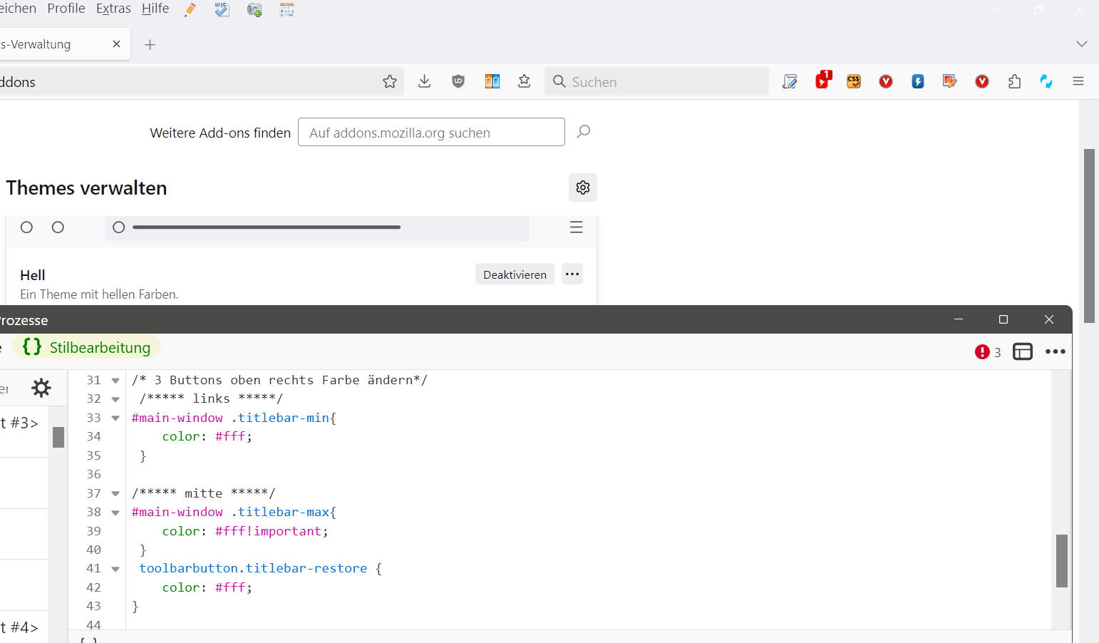Click the themes gear settings icon
The width and height of the screenshot is (1099, 643).
(x=583, y=187)
